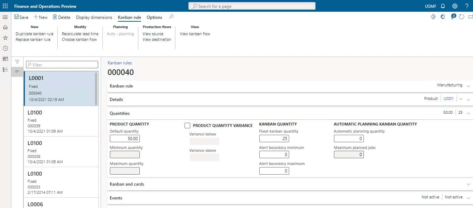Click the Manufacturing summary on Kanban rule tab

450,85
